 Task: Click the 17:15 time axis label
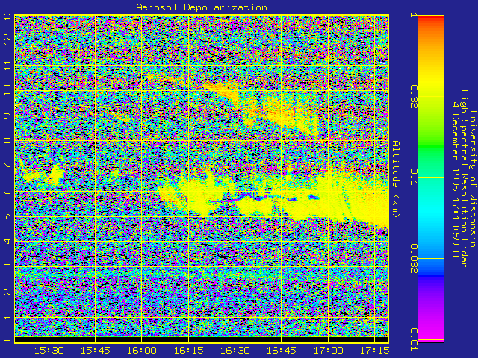click(374, 351)
